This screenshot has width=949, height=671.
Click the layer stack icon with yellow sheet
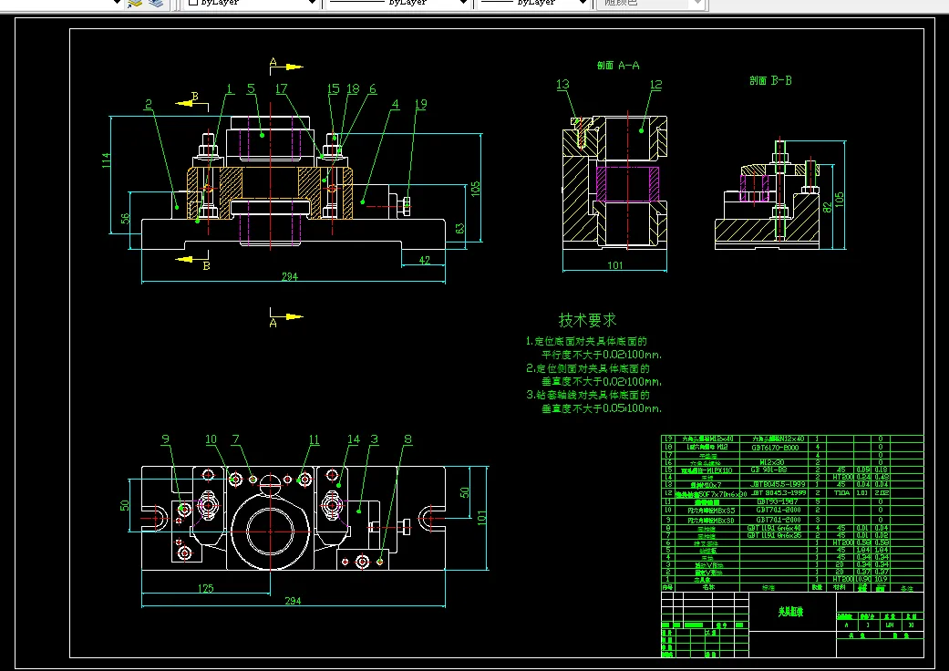[x=135, y=3]
